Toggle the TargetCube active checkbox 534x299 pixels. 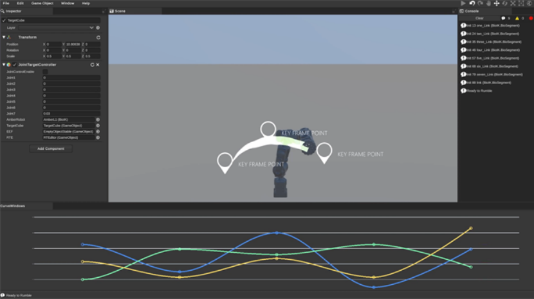click(x=3, y=21)
